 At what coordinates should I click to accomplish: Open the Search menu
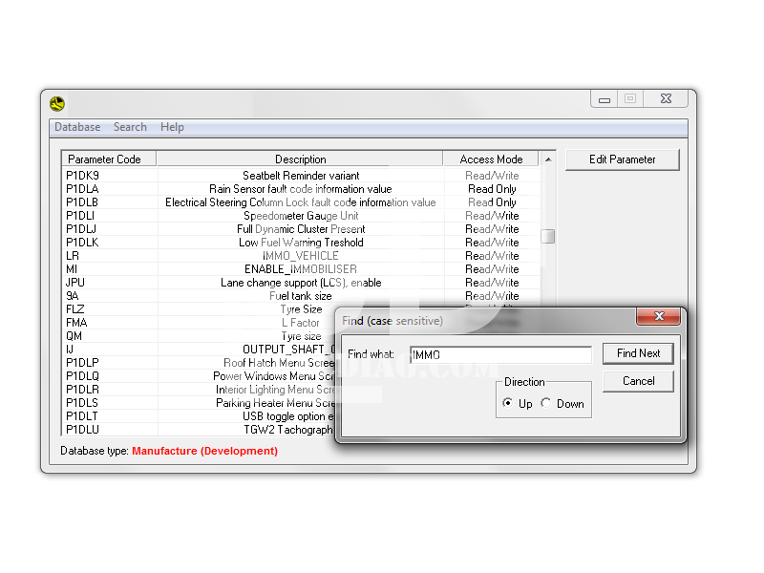pos(130,127)
